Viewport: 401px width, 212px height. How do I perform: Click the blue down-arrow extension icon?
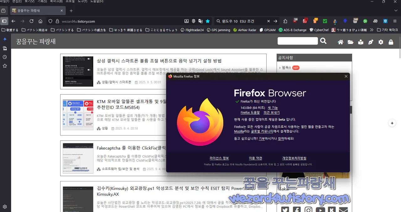click(x=345, y=21)
